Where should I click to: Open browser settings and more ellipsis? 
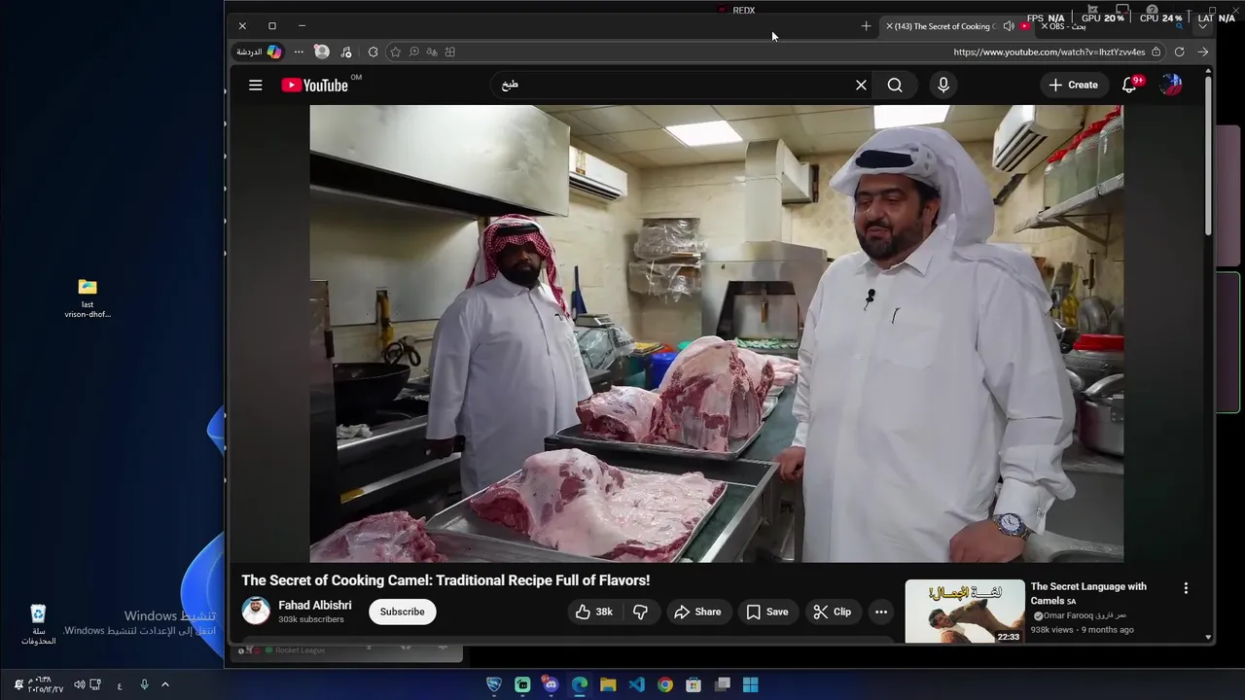pos(299,52)
